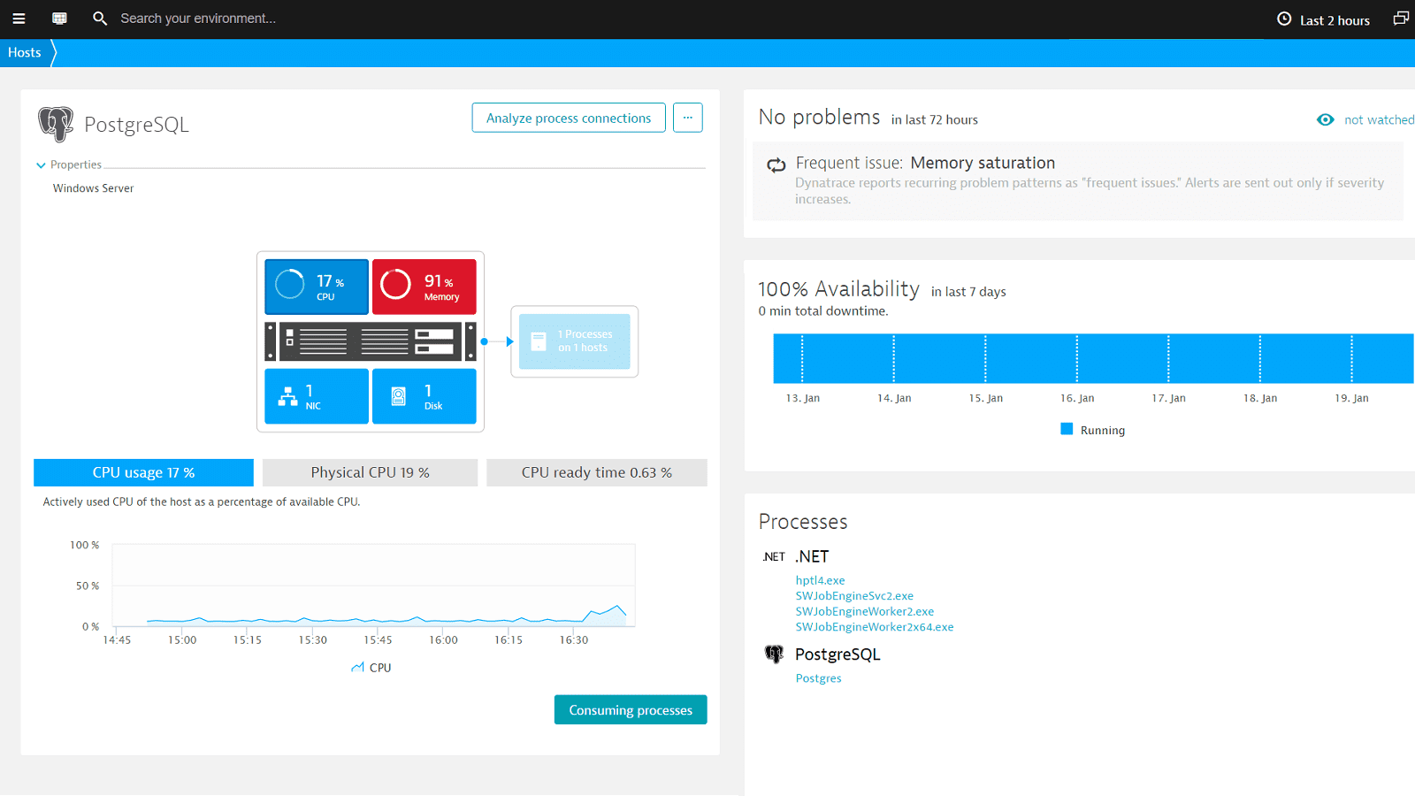The width and height of the screenshot is (1415, 796).
Task: Click Windows Server property text
Action: pyautogui.click(x=93, y=188)
